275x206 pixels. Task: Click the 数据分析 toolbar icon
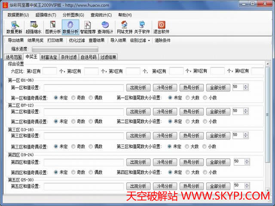pyautogui.click(x=70, y=27)
